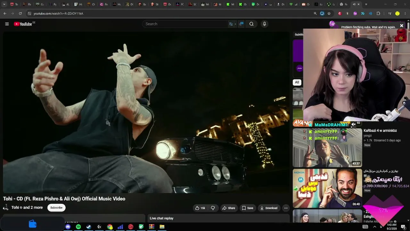The height and width of the screenshot is (231, 410).
Task: Expand the dropdown arrow next to search translate icon
Action: [235, 24]
